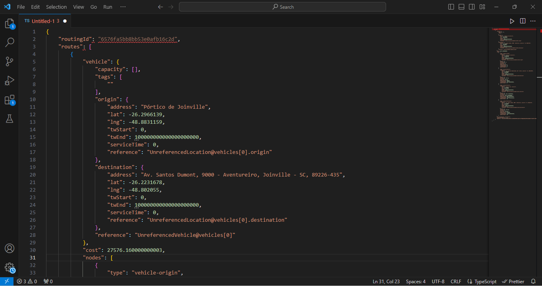Run the code with play button
This screenshot has height=286, width=542.
pyautogui.click(x=512, y=21)
